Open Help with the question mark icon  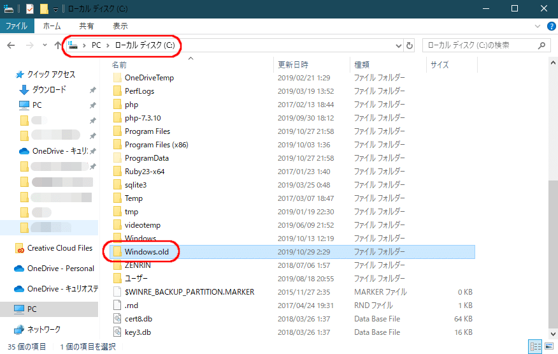pyautogui.click(x=551, y=26)
